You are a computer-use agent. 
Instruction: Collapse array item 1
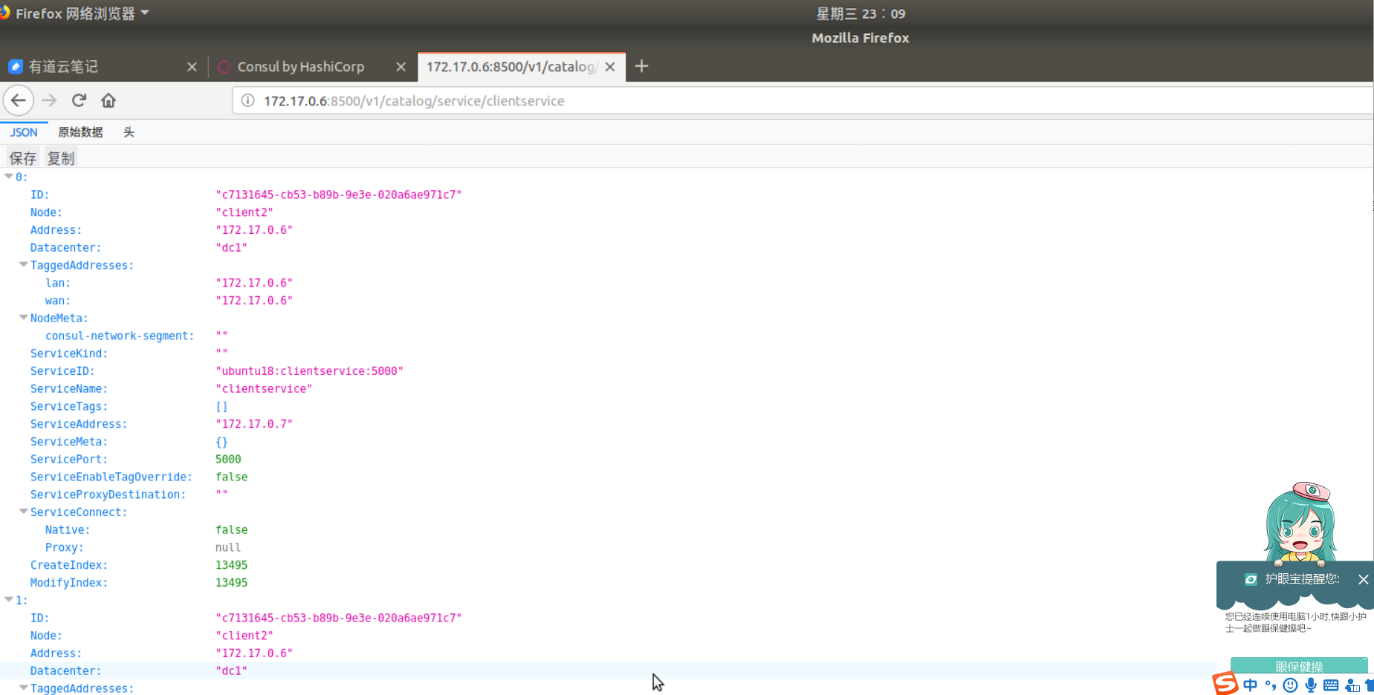coord(9,600)
